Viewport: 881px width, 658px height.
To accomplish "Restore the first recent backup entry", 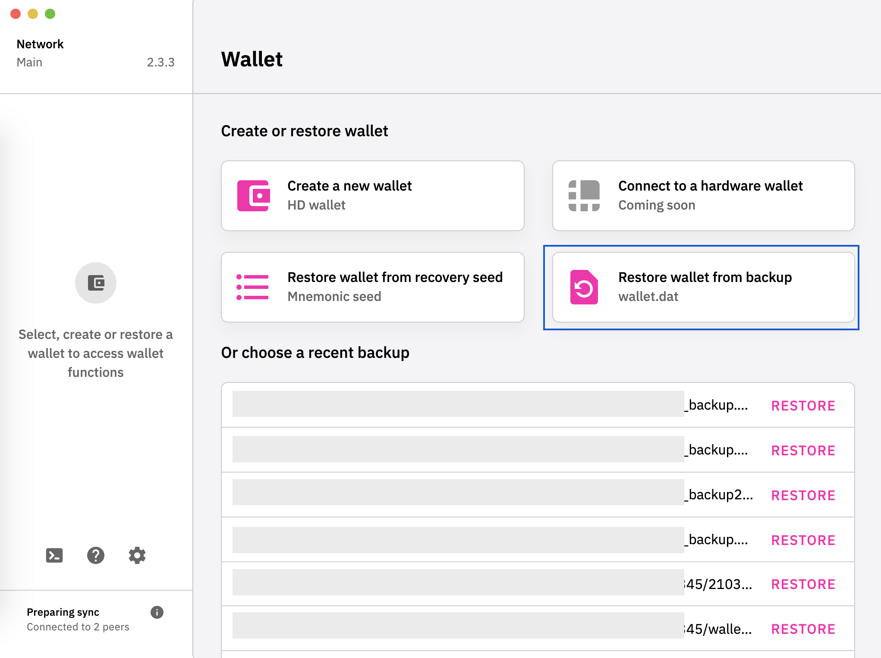I will tap(803, 406).
